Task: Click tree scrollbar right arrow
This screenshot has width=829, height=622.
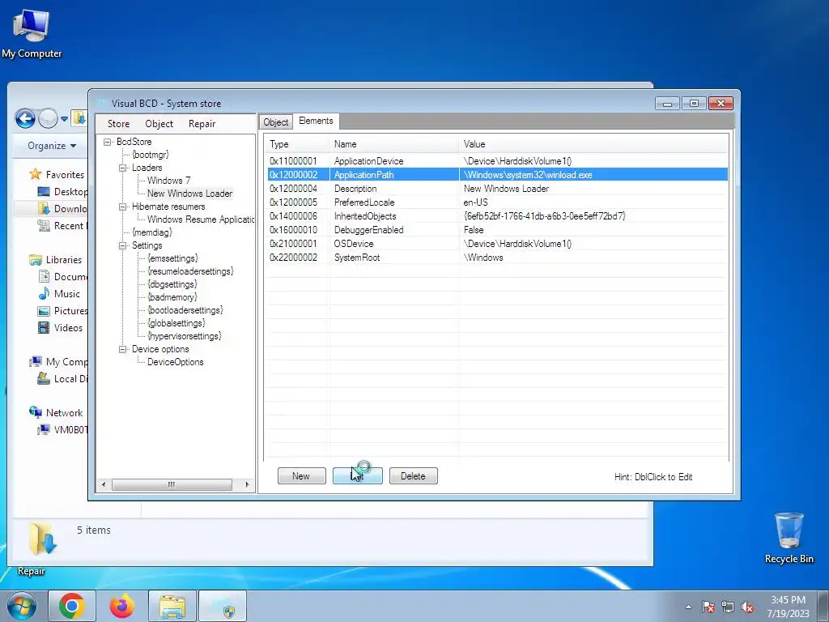Action: [247, 484]
